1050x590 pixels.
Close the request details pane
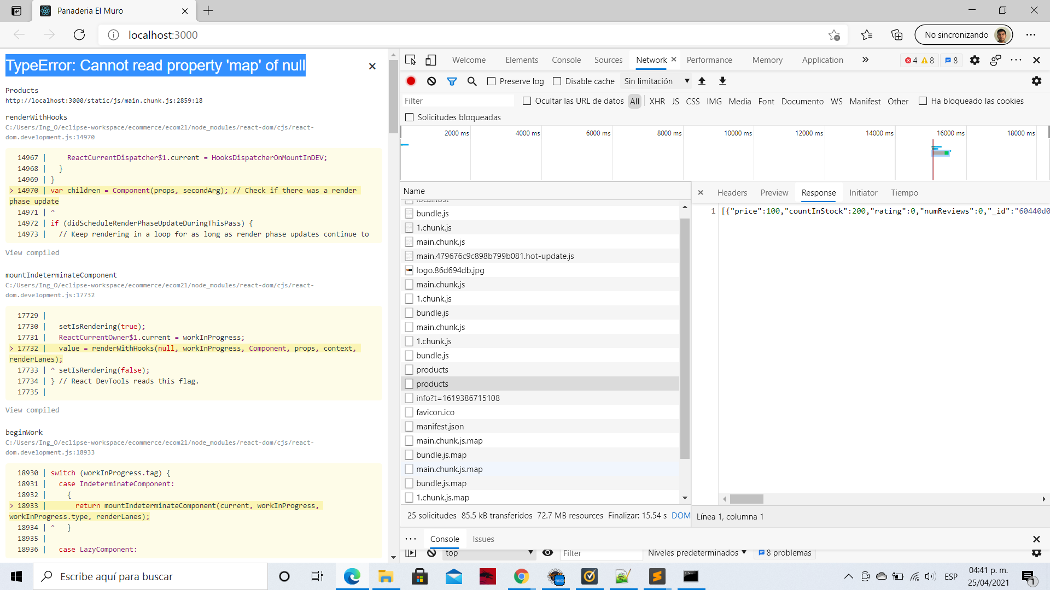[x=701, y=193]
